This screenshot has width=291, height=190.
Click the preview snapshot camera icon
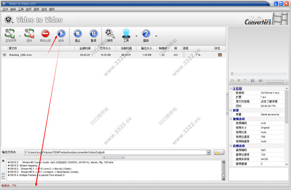point(253,81)
